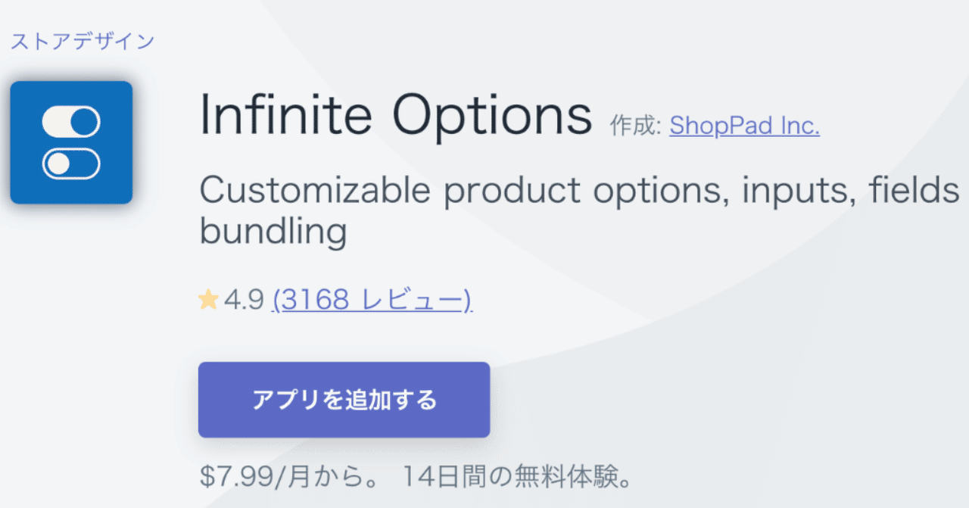
Task: Click the $7.99/月から price text
Action: coord(293,477)
